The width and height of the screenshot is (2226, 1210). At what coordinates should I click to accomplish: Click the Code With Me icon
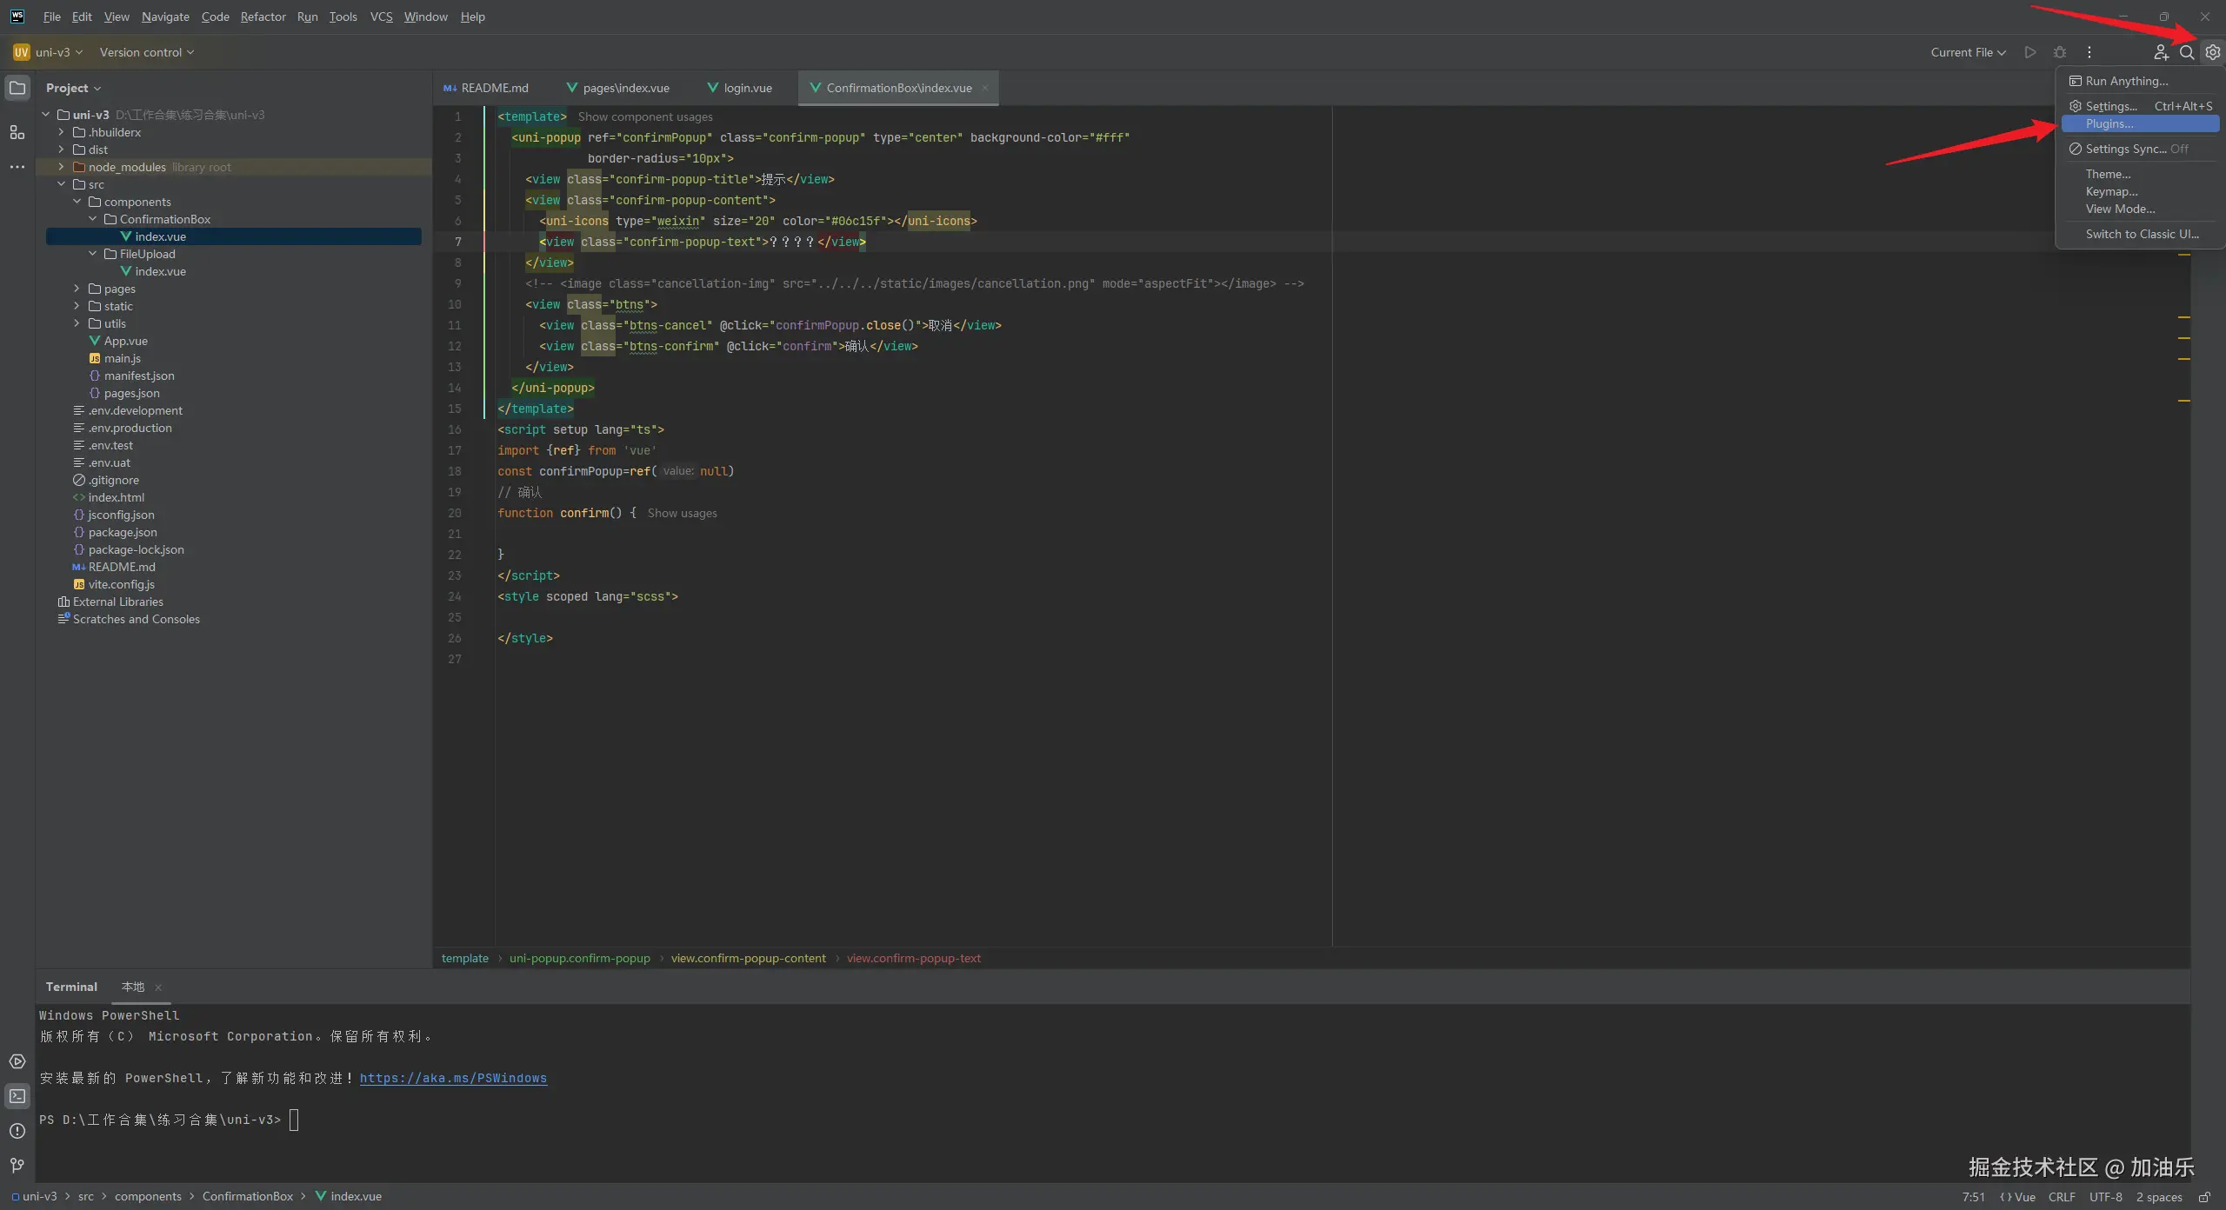[x=2160, y=52]
